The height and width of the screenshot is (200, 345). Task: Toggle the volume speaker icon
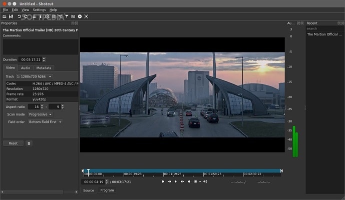tap(205, 181)
